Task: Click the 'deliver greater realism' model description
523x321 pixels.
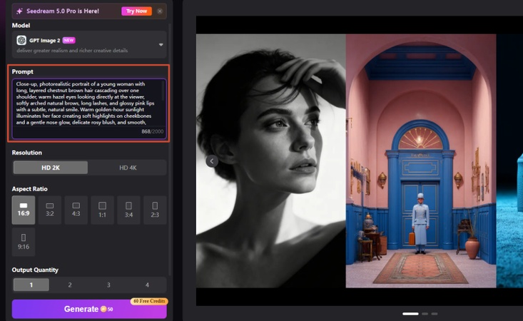Action: click(72, 51)
